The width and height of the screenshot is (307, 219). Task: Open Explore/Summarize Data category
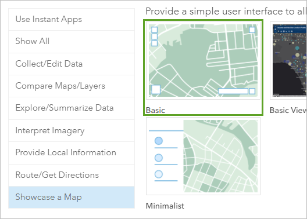tap(72, 108)
